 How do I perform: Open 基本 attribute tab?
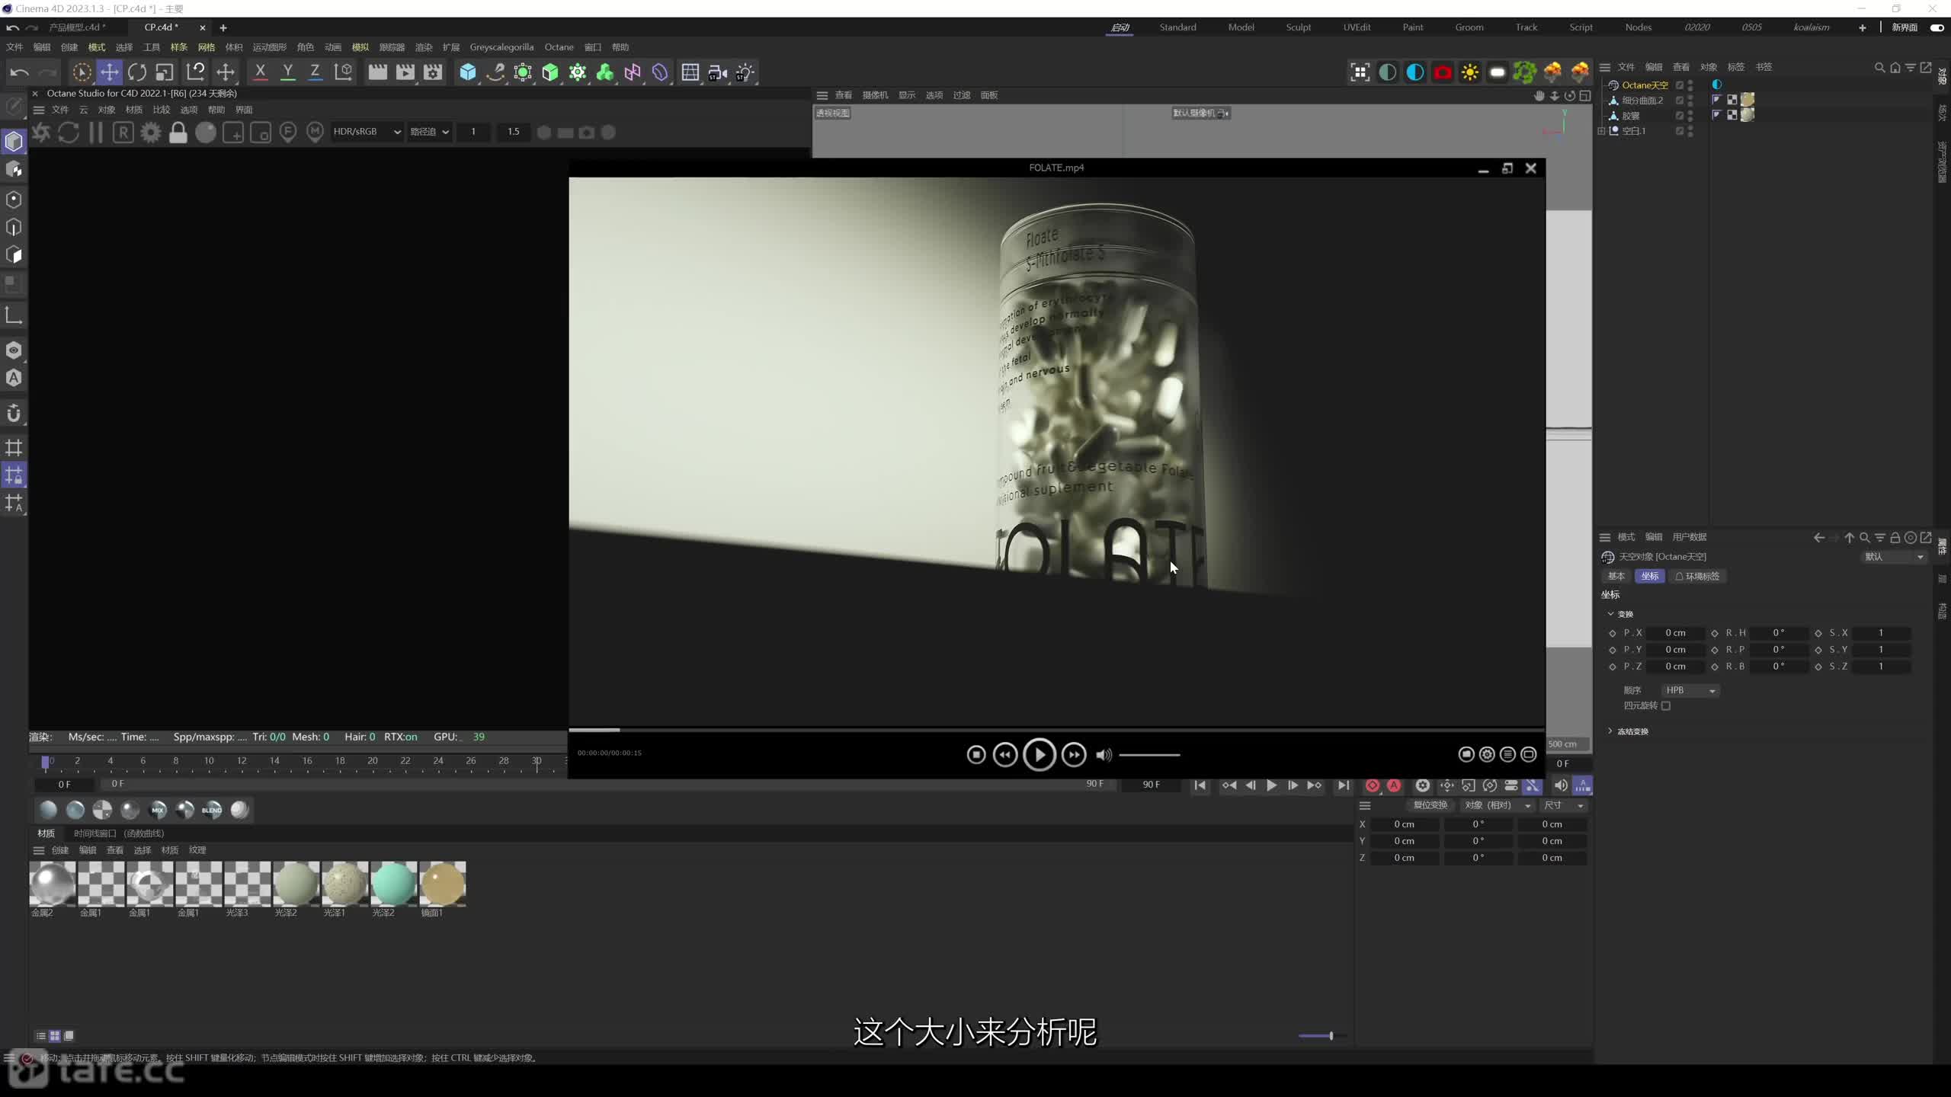(1616, 577)
